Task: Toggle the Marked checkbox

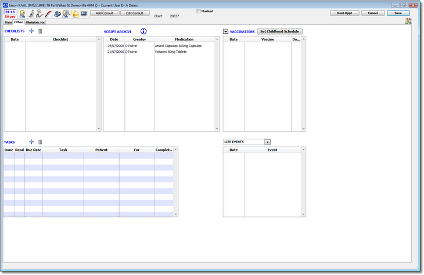Action: (199, 12)
